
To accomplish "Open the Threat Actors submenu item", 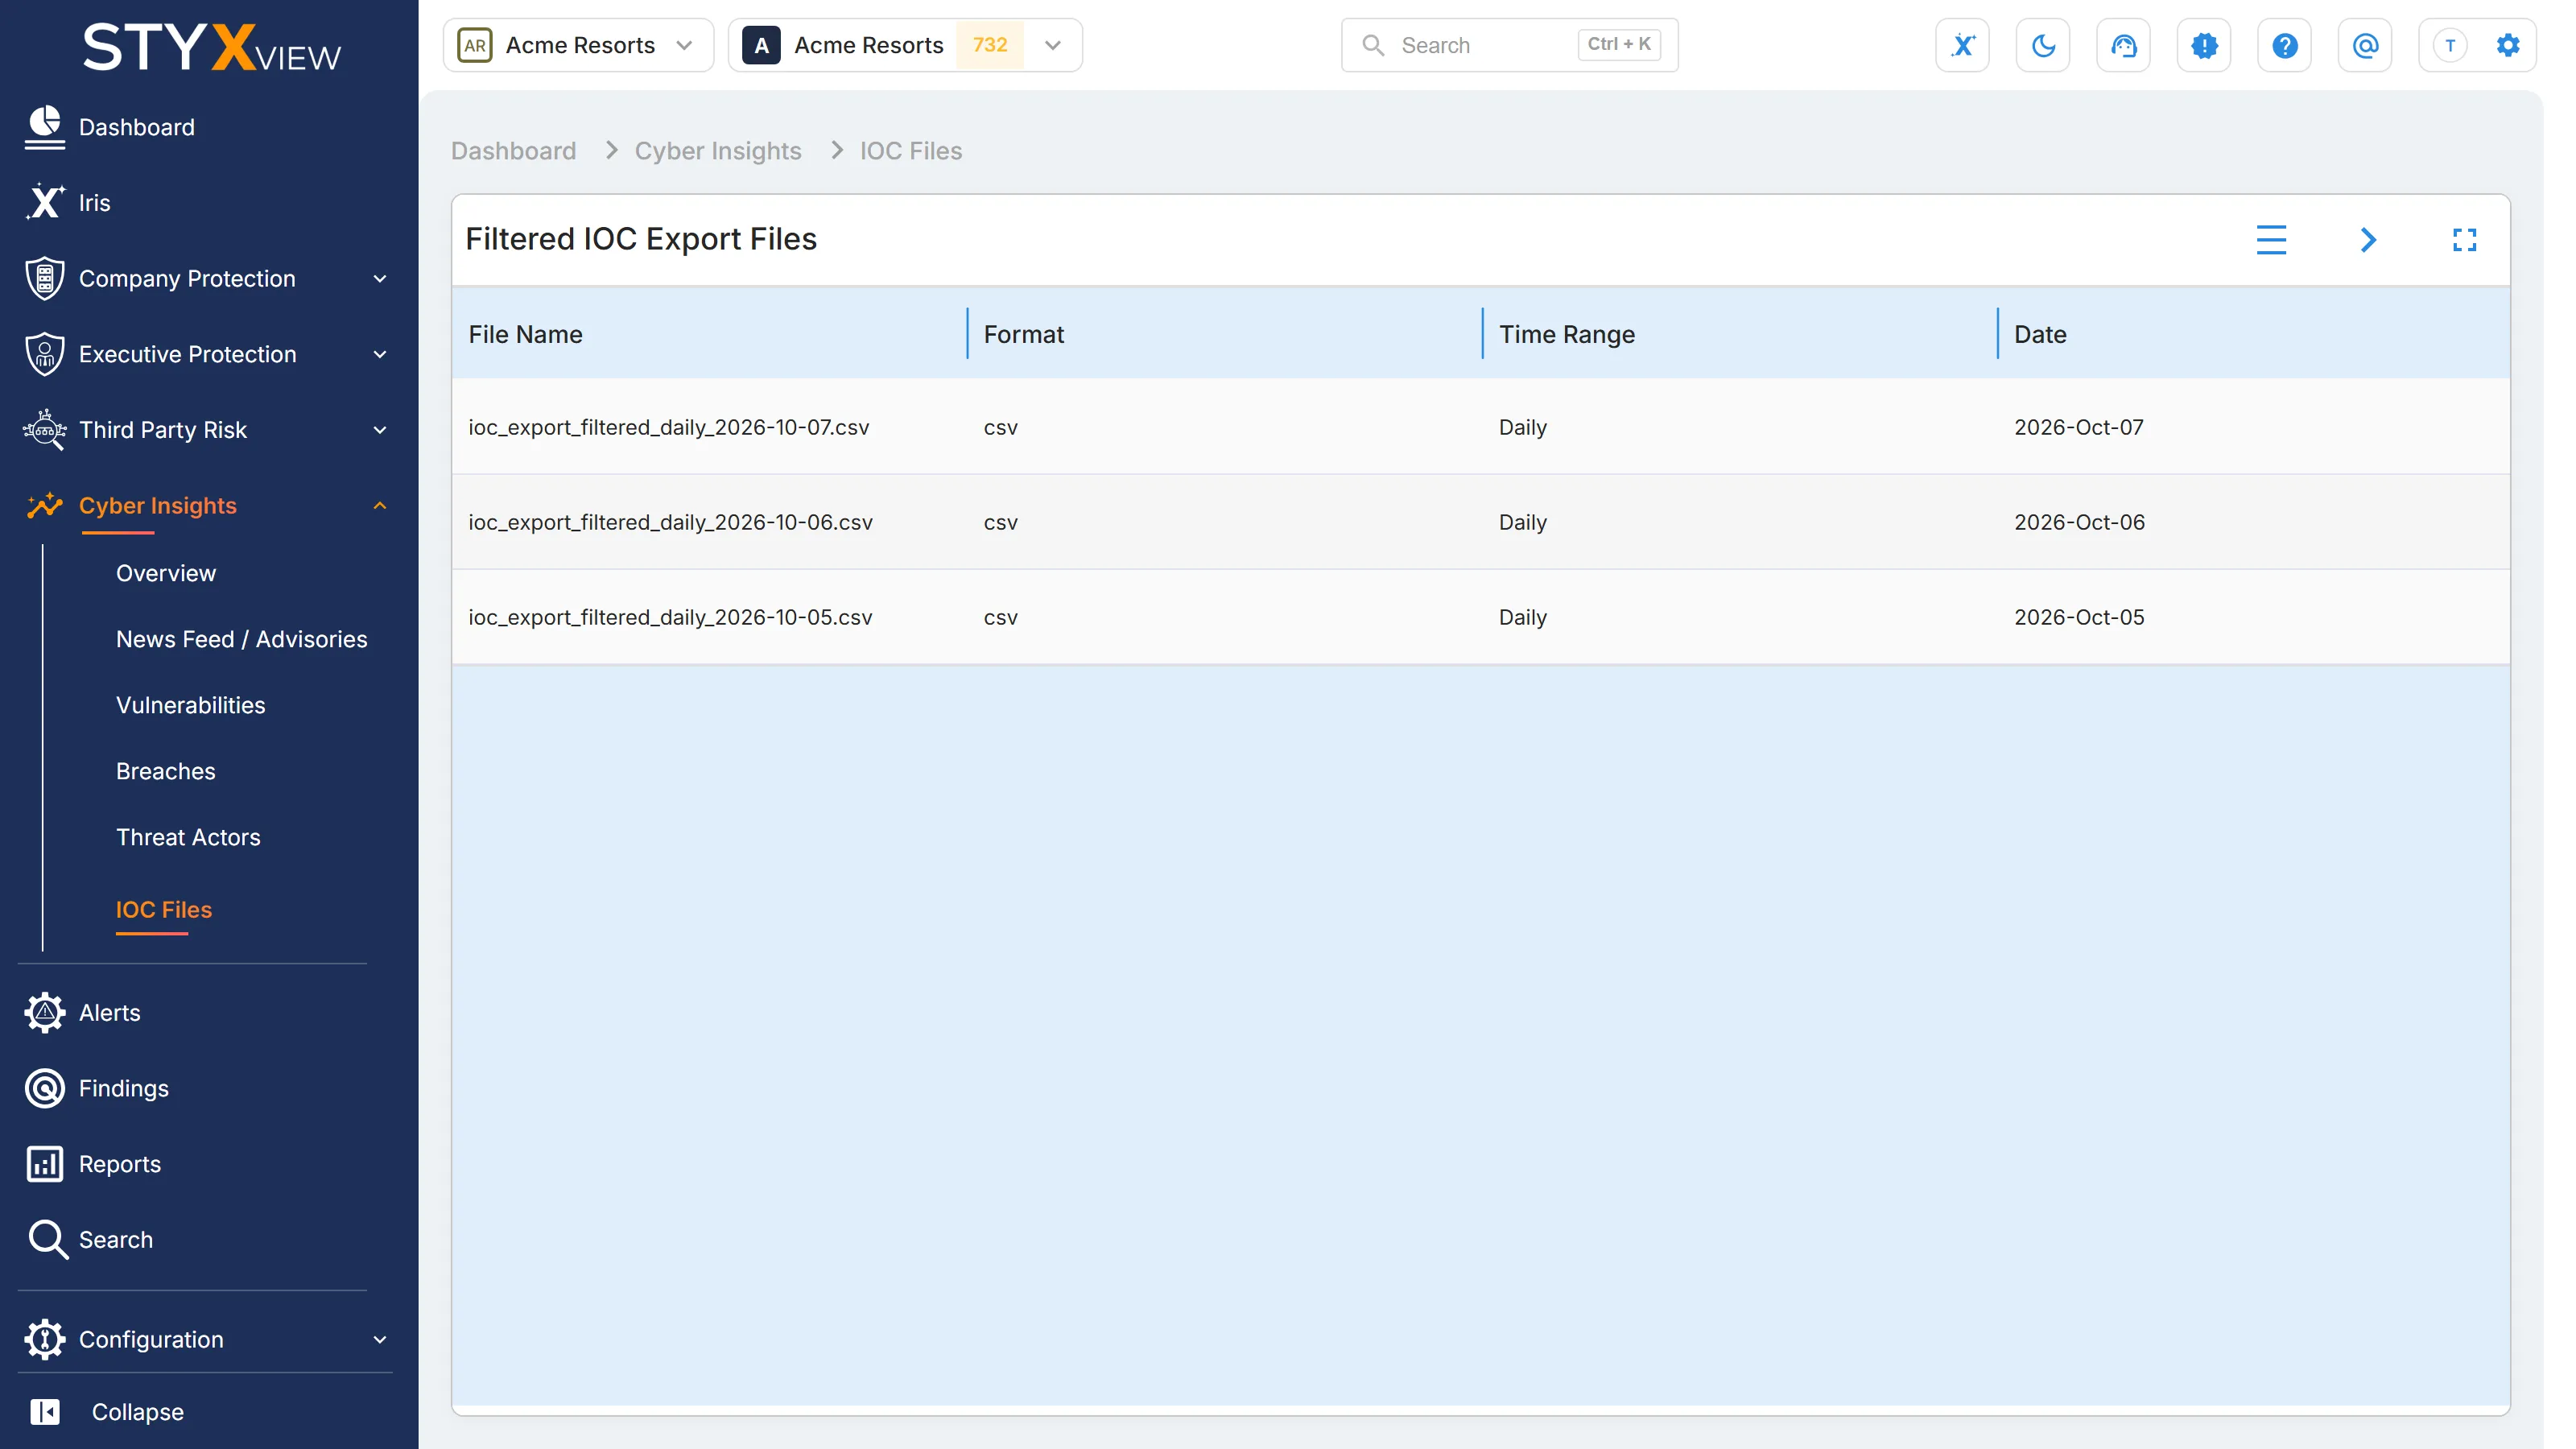I will [x=188, y=837].
